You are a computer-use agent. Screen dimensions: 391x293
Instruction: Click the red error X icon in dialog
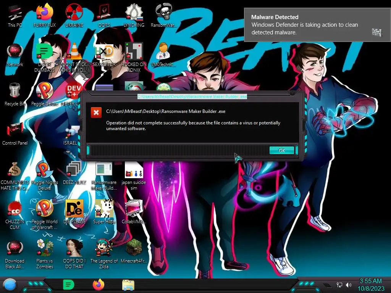pyautogui.click(x=96, y=113)
